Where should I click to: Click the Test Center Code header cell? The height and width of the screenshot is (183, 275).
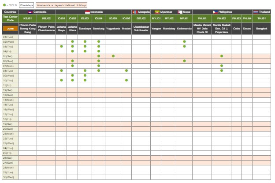[10, 18]
